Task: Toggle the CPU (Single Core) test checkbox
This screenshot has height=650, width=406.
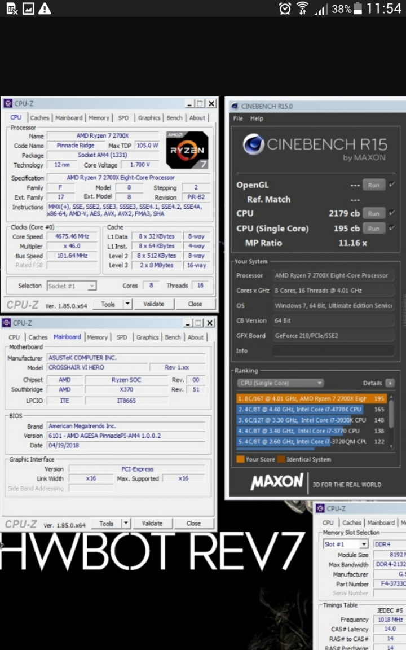Action: (x=392, y=228)
